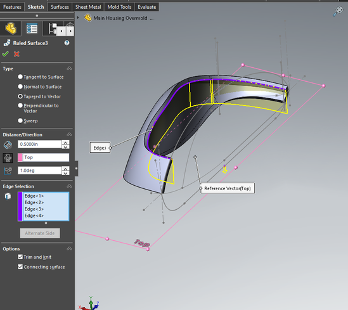The width and height of the screenshot is (348, 310).
Task: Click Main Housing Overmold part icon
Action: 87,18
